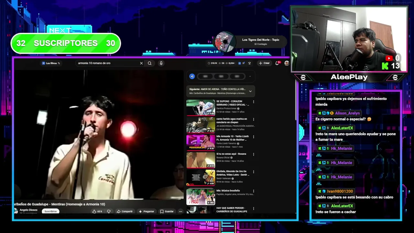414x233 pixels.
Task: Dislike the video thumbs-down icon
Action: tap(109, 211)
